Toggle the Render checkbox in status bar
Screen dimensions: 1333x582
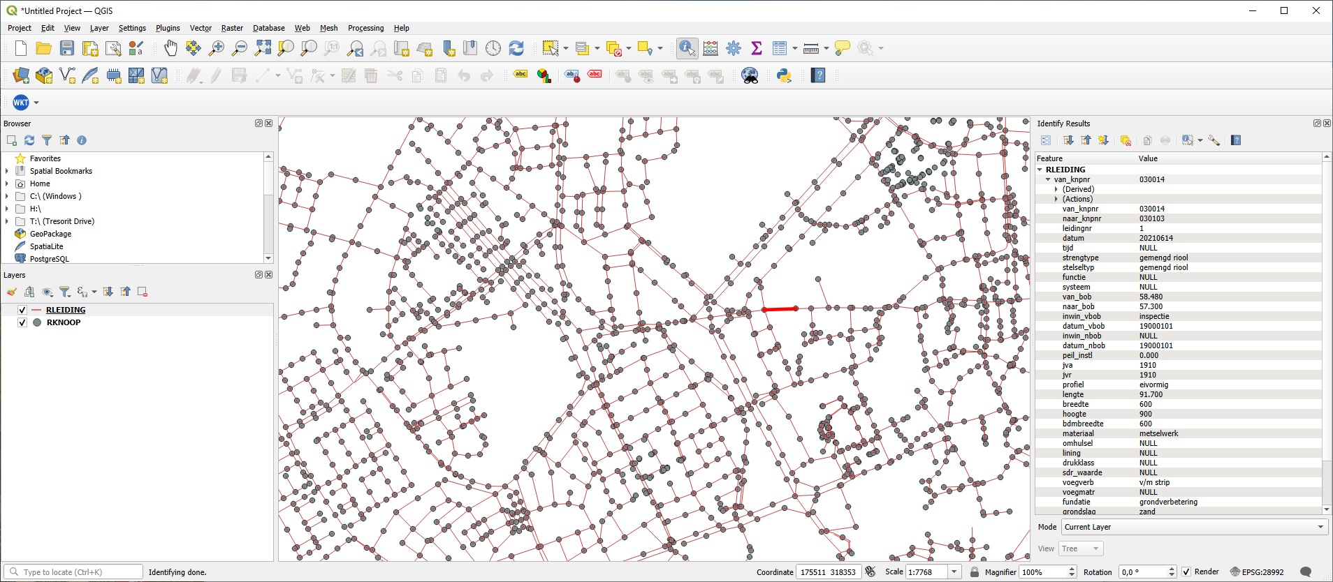pyautogui.click(x=1186, y=572)
